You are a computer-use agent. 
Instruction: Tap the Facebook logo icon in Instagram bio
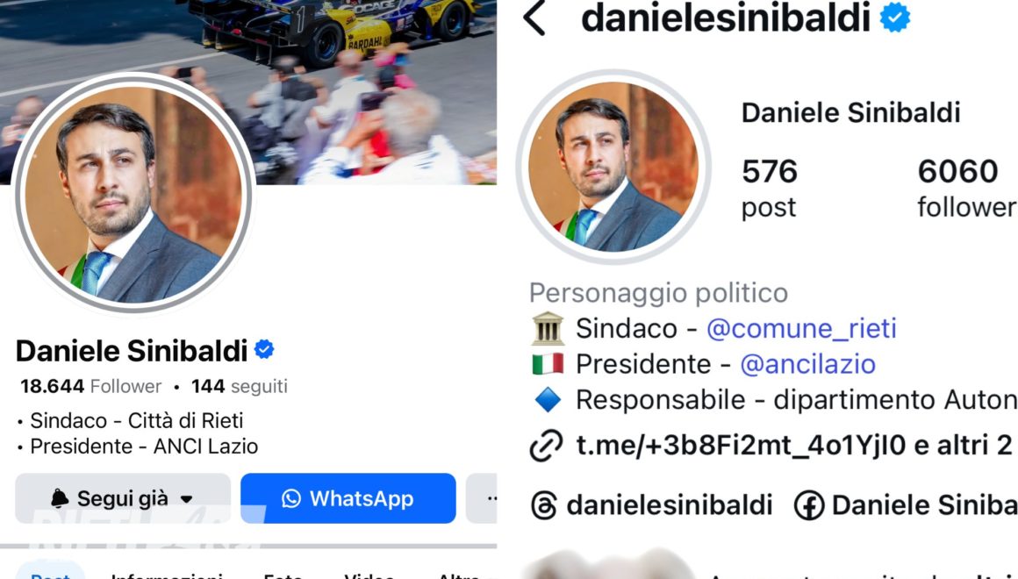(x=809, y=505)
